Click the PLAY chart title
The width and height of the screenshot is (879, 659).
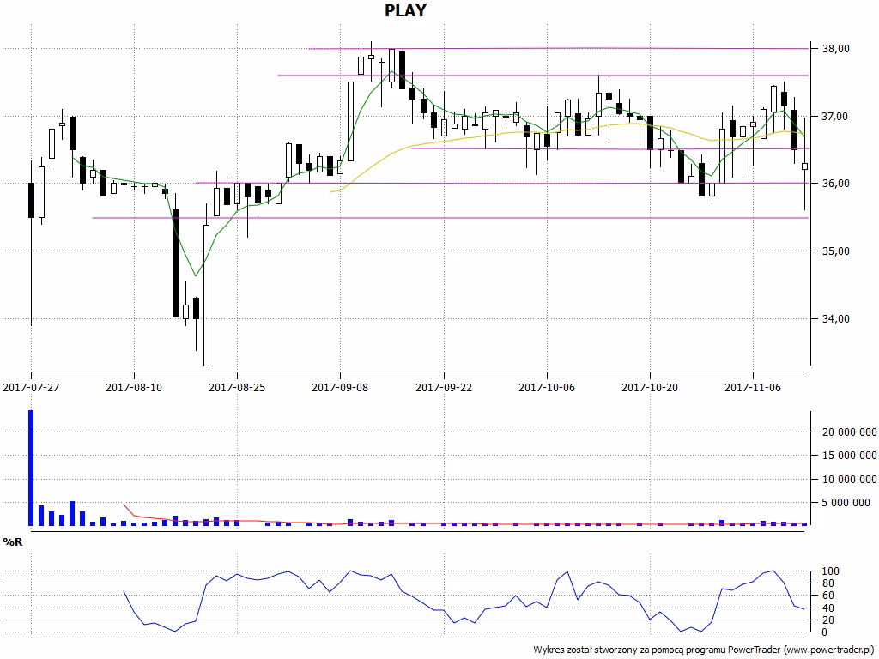pos(405,10)
